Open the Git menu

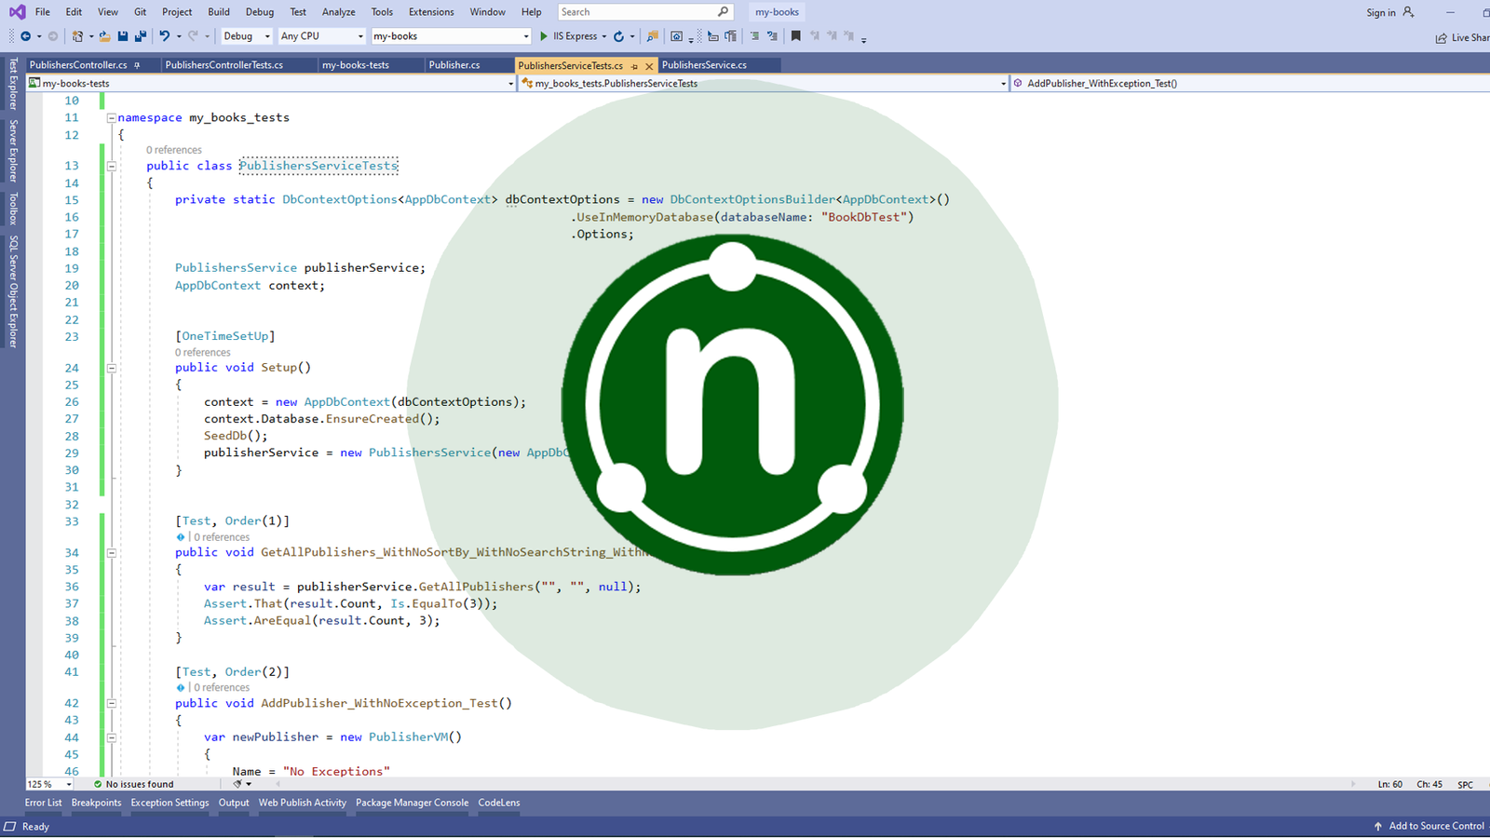click(x=140, y=12)
